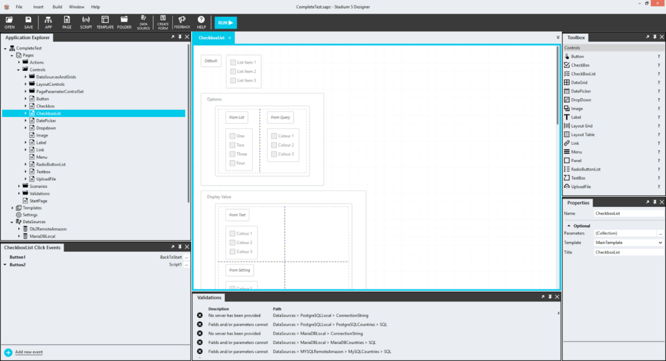Open the Template dropdown in Properties
This screenshot has height=361, width=666.
[x=660, y=243]
